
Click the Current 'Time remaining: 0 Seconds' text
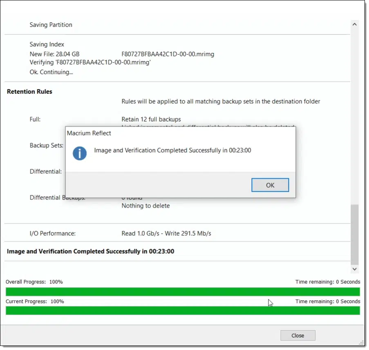328,301
